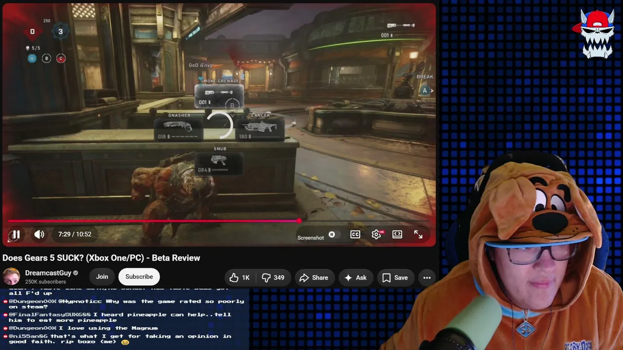
Task: Mute the video with the speaker icon
Action: coord(39,235)
